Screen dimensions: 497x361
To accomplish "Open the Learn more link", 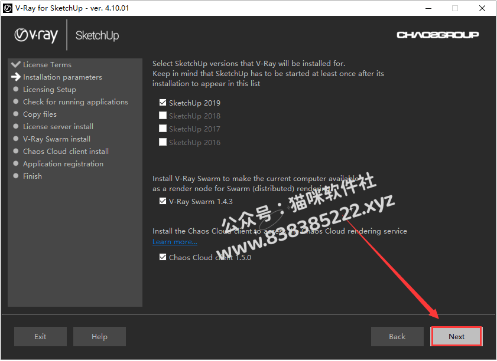I will click(x=175, y=242).
